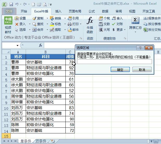Expand the 录入 dropdown arrow
The image size is (161, 144).
click(x=30, y=24)
